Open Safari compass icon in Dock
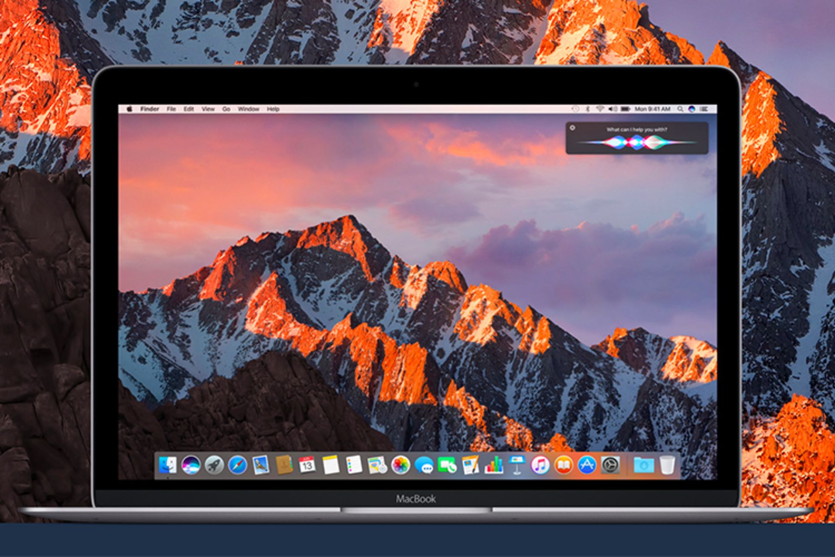 (237, 465)
